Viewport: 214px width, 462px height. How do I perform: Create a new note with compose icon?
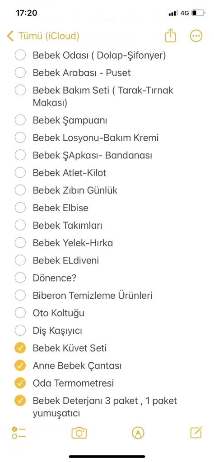[196, 432]
